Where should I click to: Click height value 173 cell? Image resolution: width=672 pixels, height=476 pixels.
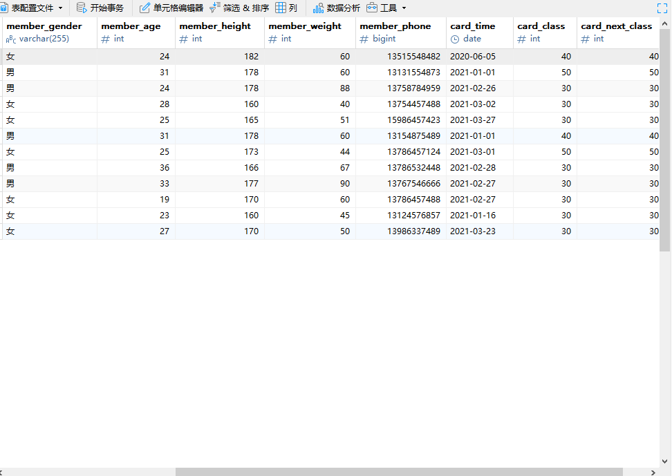point(220,152)
